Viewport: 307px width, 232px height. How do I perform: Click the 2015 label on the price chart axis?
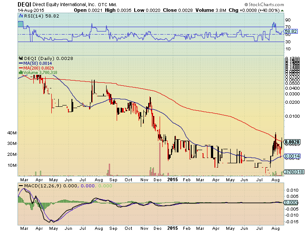172,179
